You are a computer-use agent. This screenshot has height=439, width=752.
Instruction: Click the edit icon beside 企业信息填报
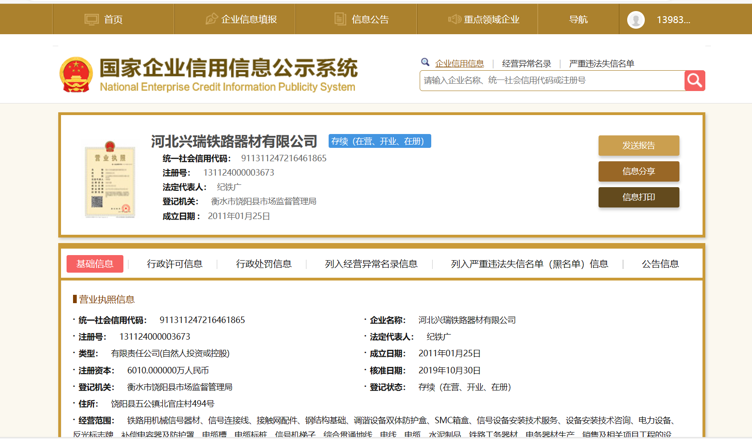point(211,19)
